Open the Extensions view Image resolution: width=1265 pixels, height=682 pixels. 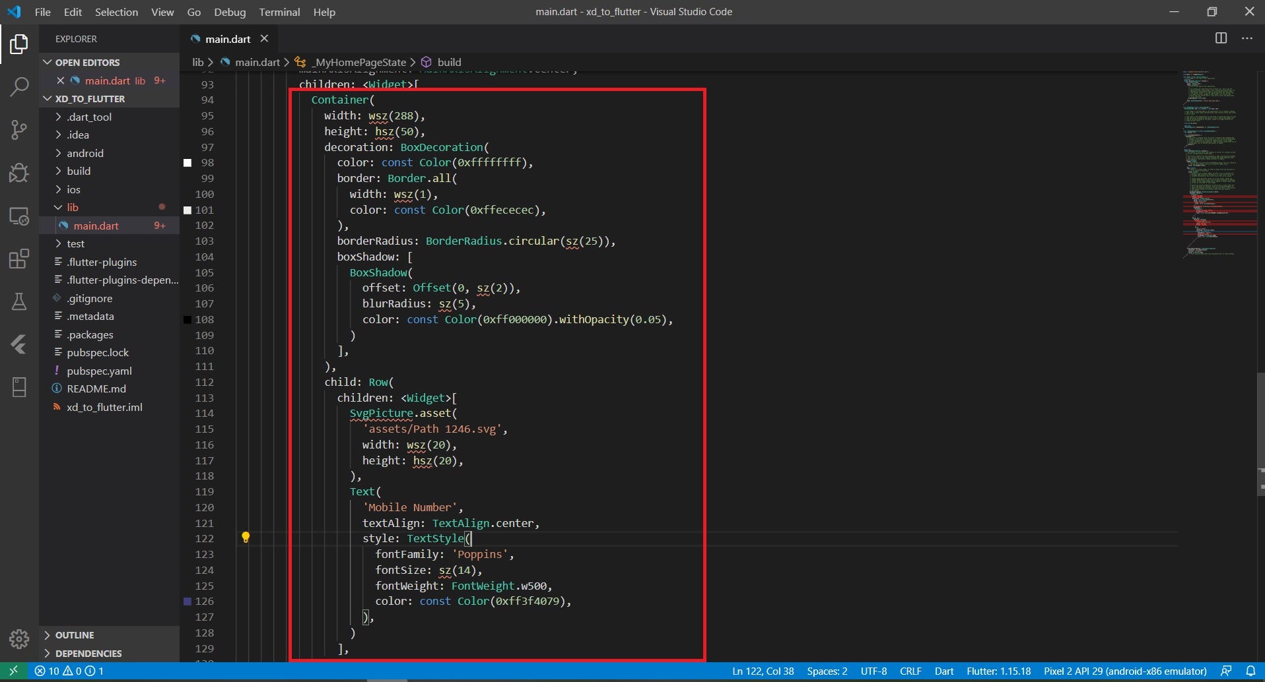click(x=19, y=259)
